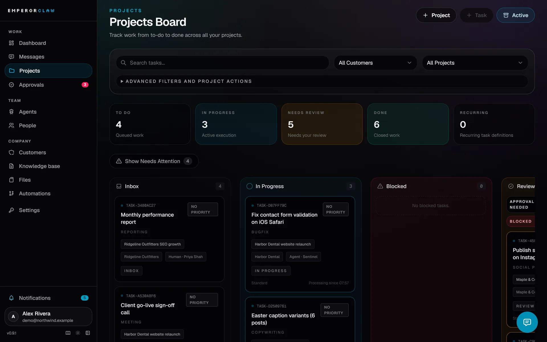The height and width of the screenshot is (342, 547).
Task: Click the Approvals check icon
Action: coord(11,85)
